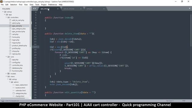Click file icon beside login.php
The height and width of the screenshot is (108, 192).
click(x=10, y=40)
